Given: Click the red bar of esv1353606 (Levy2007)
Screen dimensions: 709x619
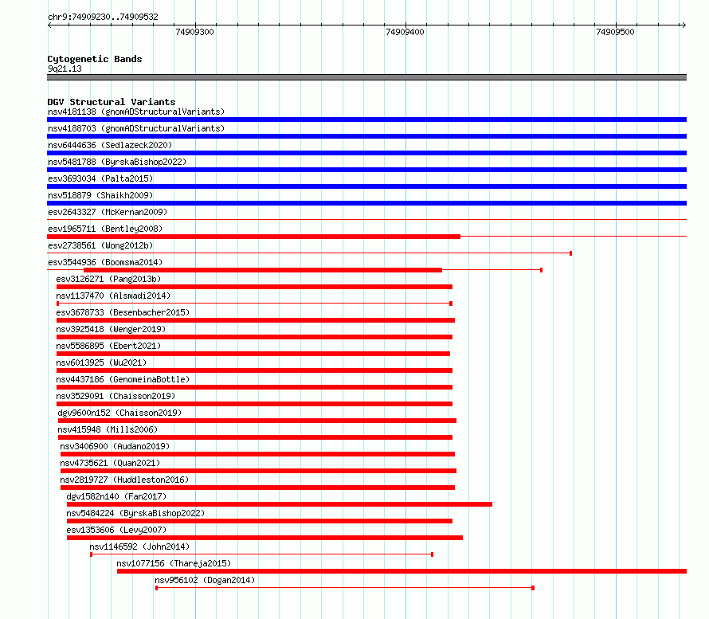Looking at the screenshot, I should click(264, 538).
